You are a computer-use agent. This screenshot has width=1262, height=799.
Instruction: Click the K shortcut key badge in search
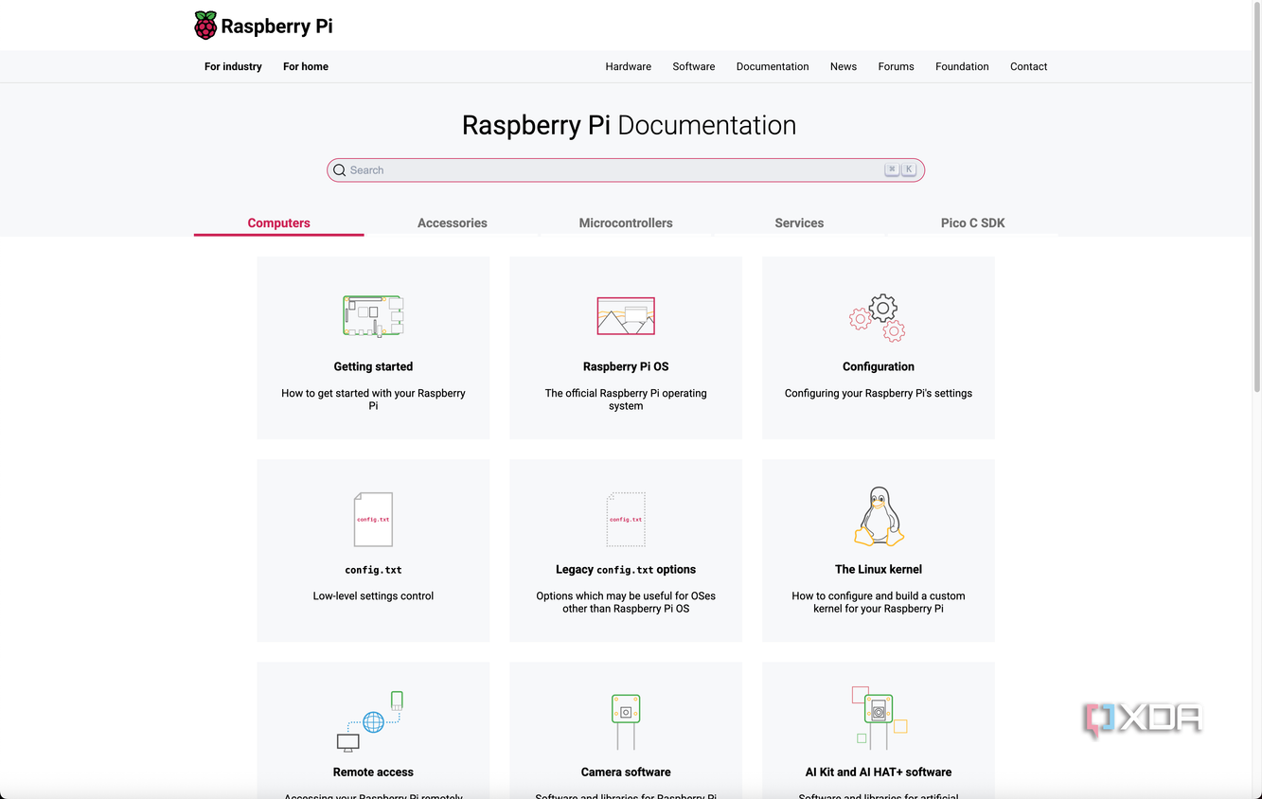909,169
